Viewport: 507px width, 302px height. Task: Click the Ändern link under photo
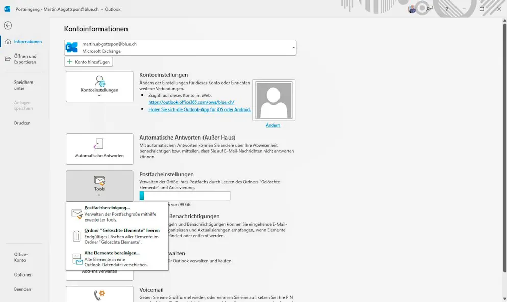tap(272, 125)
